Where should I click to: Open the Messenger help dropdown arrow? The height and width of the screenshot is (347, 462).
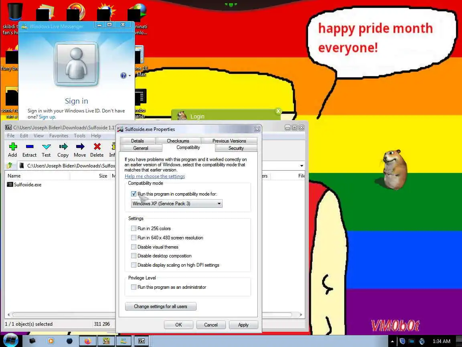pos(130,76)
